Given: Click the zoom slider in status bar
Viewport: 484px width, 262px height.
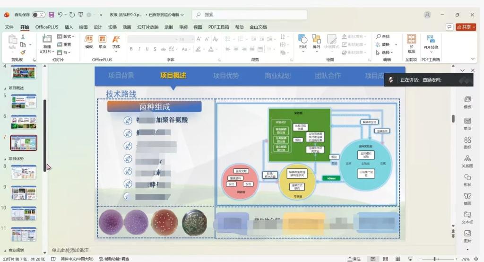Looking at the screenshot, I should click(434, 259).
